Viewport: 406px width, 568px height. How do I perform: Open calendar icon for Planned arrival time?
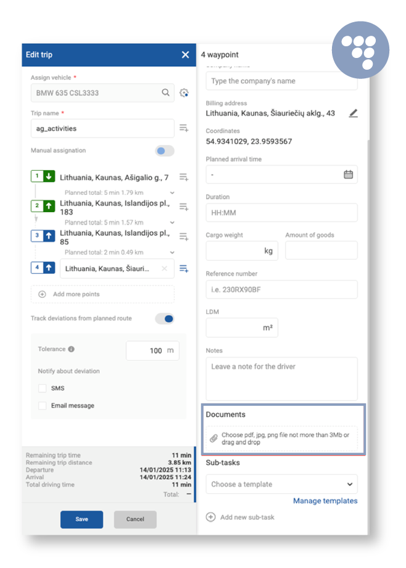349,175
